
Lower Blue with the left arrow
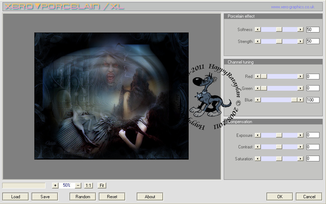(258, 100)
